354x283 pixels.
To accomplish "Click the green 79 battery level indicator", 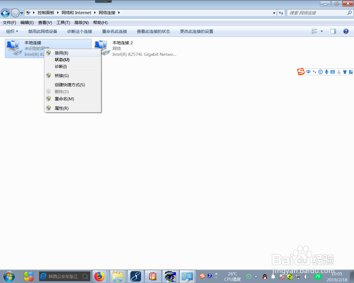I will (x=318, y=276).
